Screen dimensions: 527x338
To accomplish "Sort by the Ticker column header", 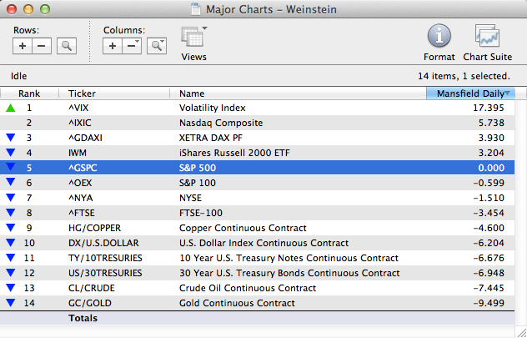I will (x=82, y=93).
